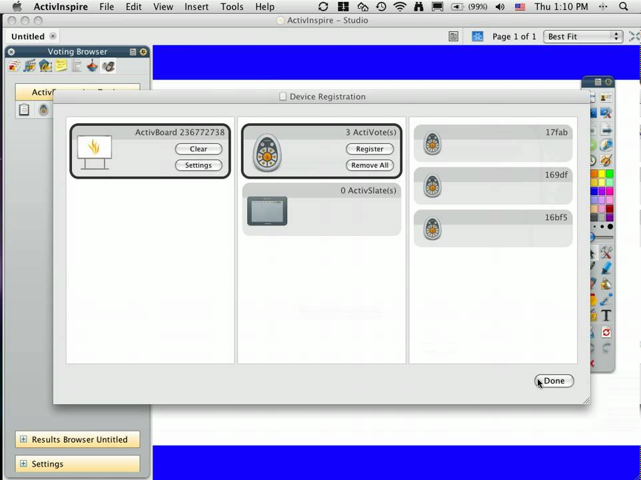This screenshot has height=480, width=641.
Task: Click the Redo arrow icon
Action: [x=606, y=348]
